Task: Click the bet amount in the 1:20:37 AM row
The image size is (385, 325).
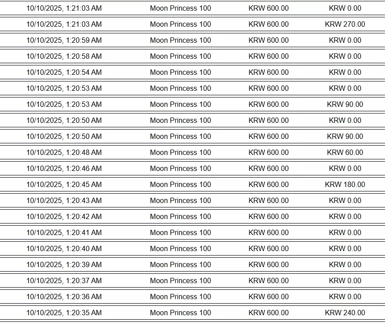Action: (x=268, y=280)
